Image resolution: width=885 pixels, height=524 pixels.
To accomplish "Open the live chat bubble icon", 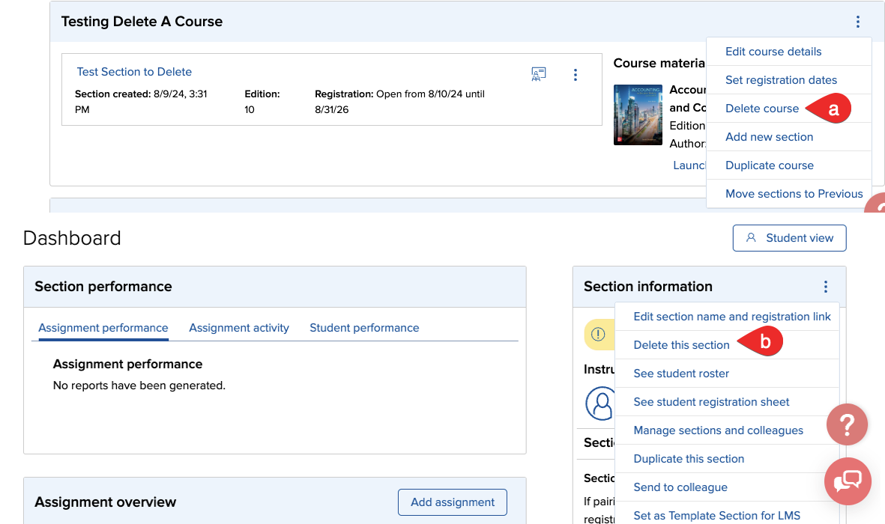I will pyautogui.click(x=847, y=481).
